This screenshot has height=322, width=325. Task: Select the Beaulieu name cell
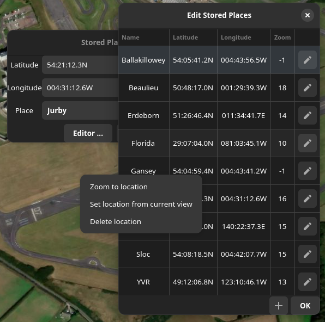coord(143,88)
